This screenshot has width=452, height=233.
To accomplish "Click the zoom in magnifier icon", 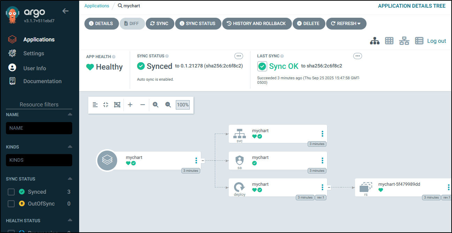I will click(156, 105).
